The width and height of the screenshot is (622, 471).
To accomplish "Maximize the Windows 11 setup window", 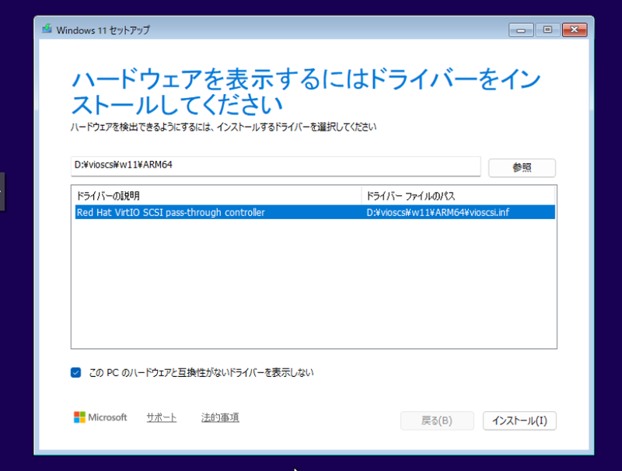I will (547, 30).
